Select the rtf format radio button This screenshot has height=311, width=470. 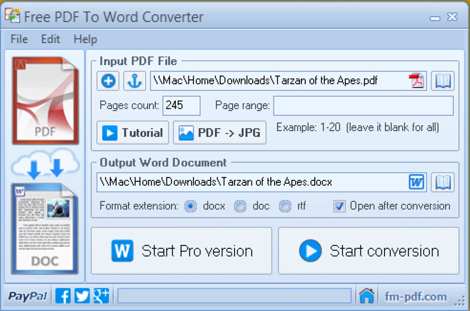285,206
